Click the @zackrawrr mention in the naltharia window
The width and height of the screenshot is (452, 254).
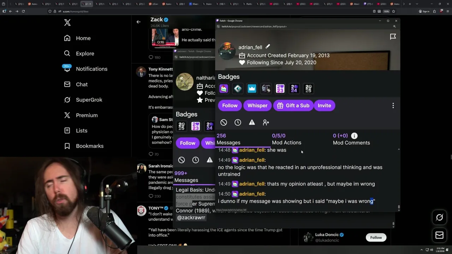coord(191,218)
